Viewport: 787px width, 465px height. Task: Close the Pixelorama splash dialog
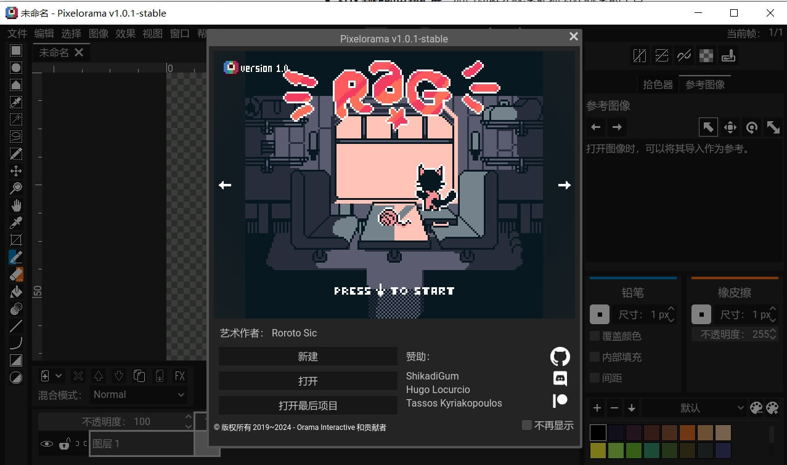click(574, 37)
